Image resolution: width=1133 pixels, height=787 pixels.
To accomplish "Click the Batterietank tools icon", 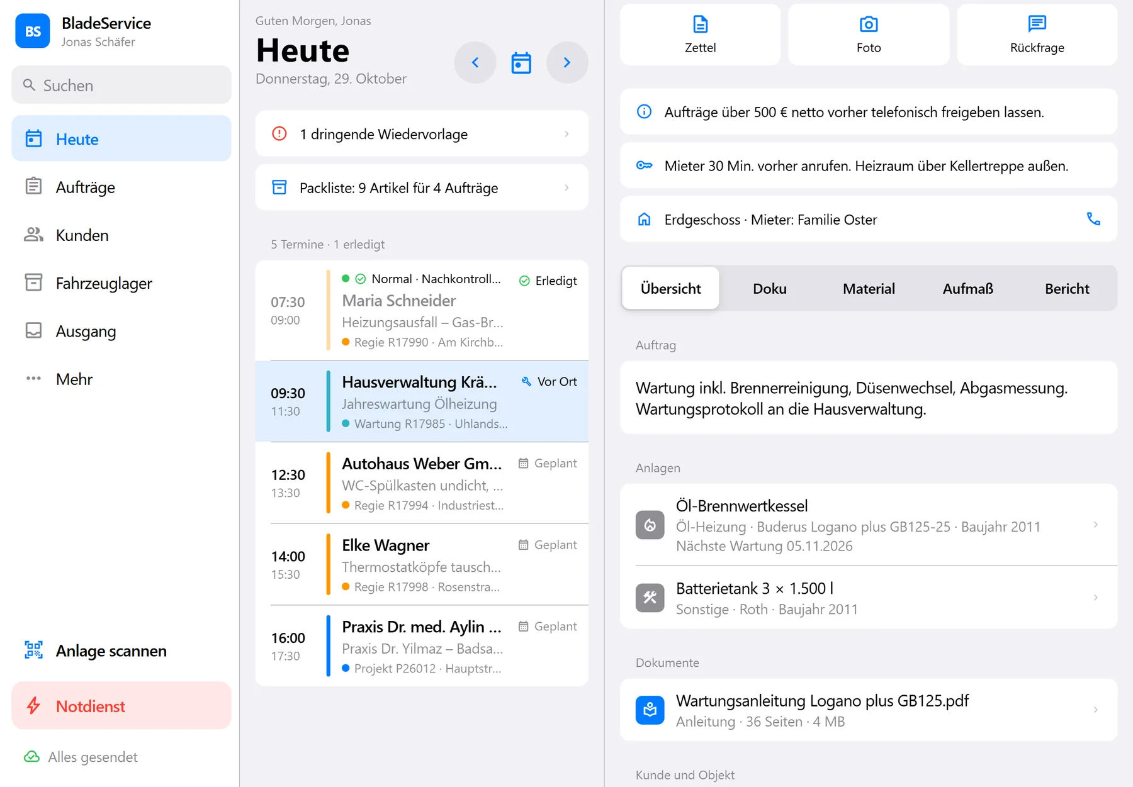I will click(x=650, y=598).
